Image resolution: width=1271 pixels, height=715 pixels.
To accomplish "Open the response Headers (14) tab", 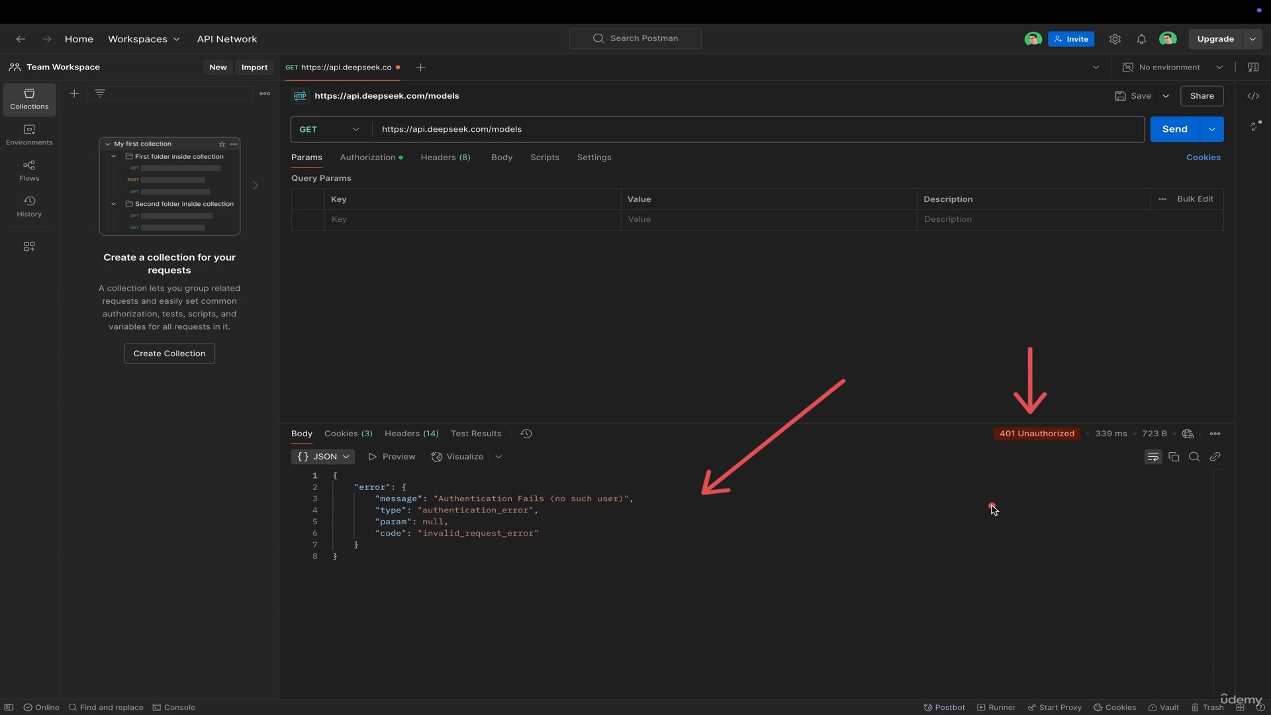I will point(412,434).
